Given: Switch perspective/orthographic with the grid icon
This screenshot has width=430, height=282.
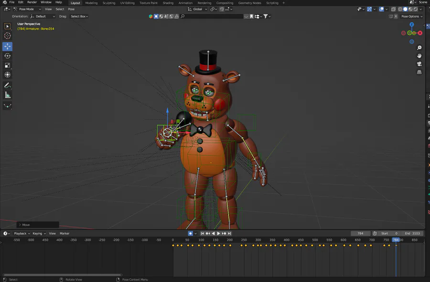Looking at the screenshot, I should click(x=419, y=72).
